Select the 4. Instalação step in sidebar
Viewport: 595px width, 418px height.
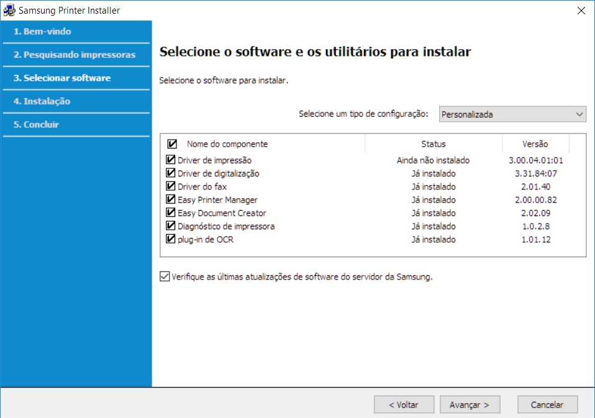42,101
